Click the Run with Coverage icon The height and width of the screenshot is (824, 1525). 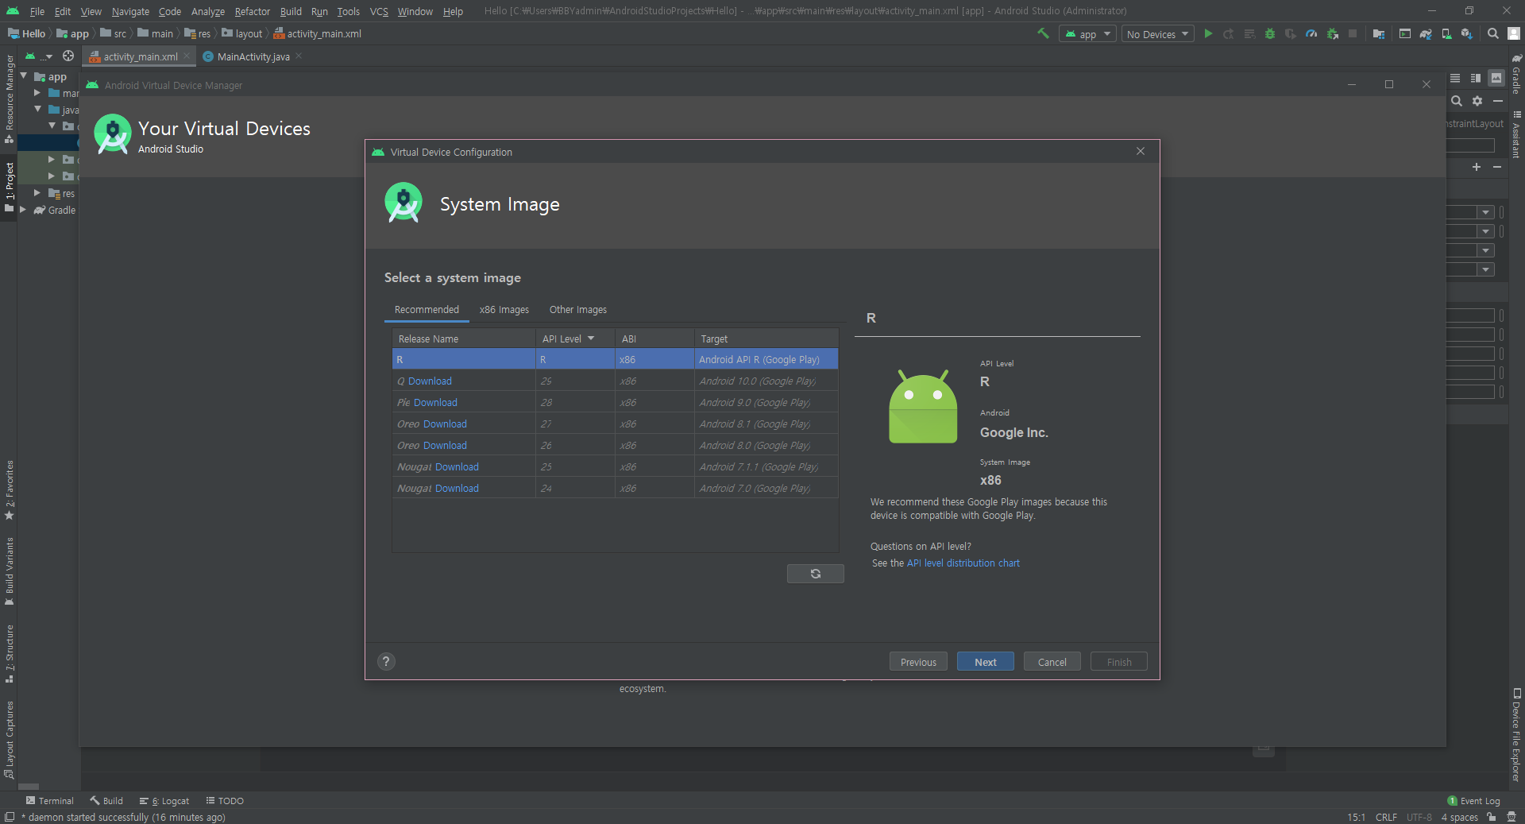(1291, 33)
